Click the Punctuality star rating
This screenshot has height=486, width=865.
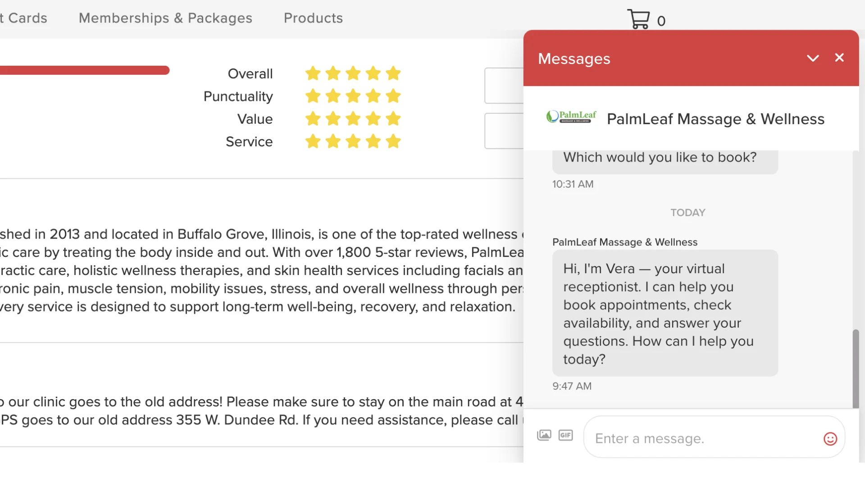353,96
